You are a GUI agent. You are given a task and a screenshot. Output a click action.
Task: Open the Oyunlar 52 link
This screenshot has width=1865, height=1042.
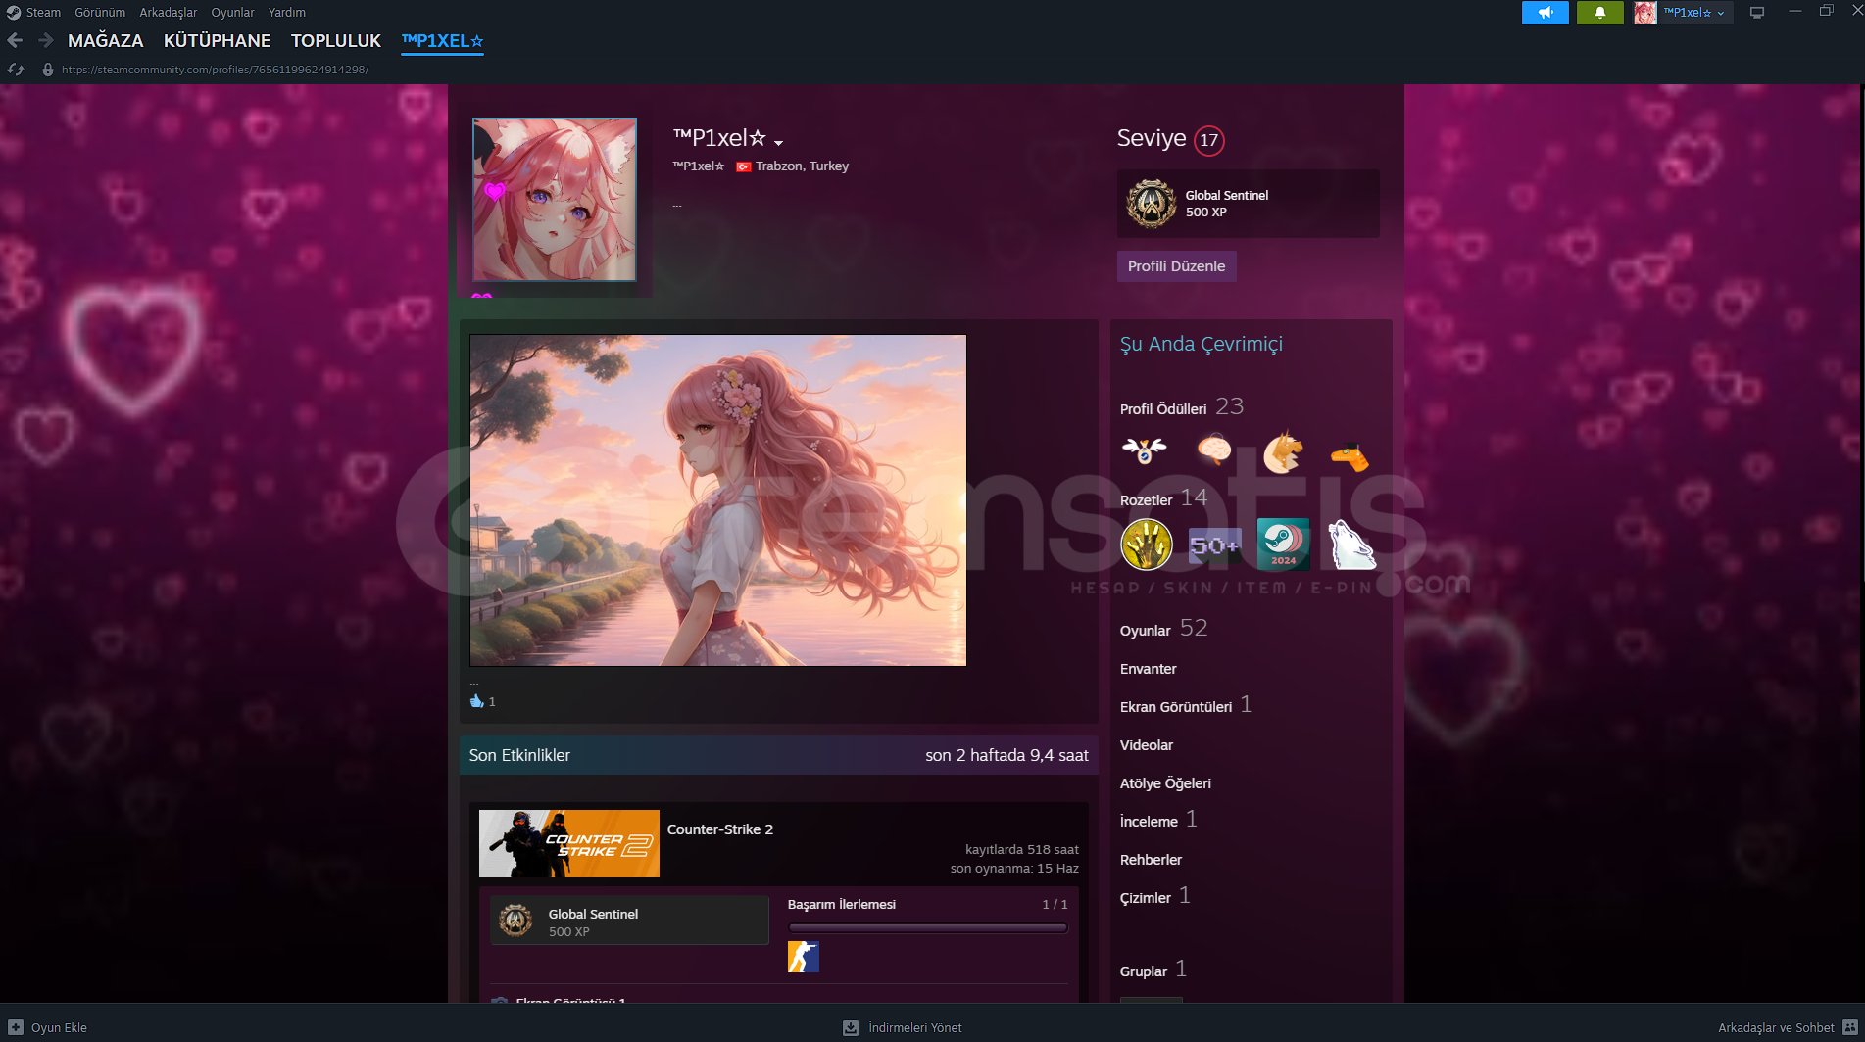[1163, 629]
